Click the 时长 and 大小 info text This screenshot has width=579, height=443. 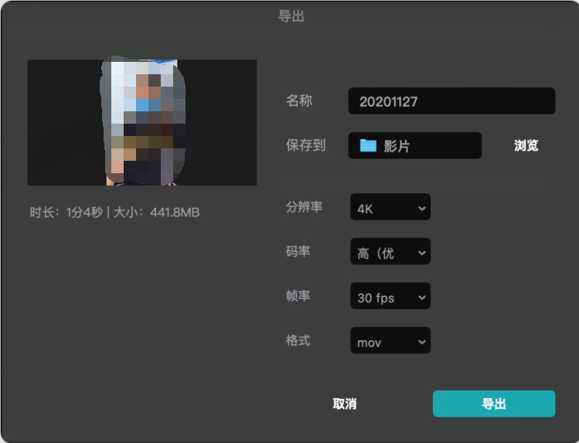click(114, 213)
